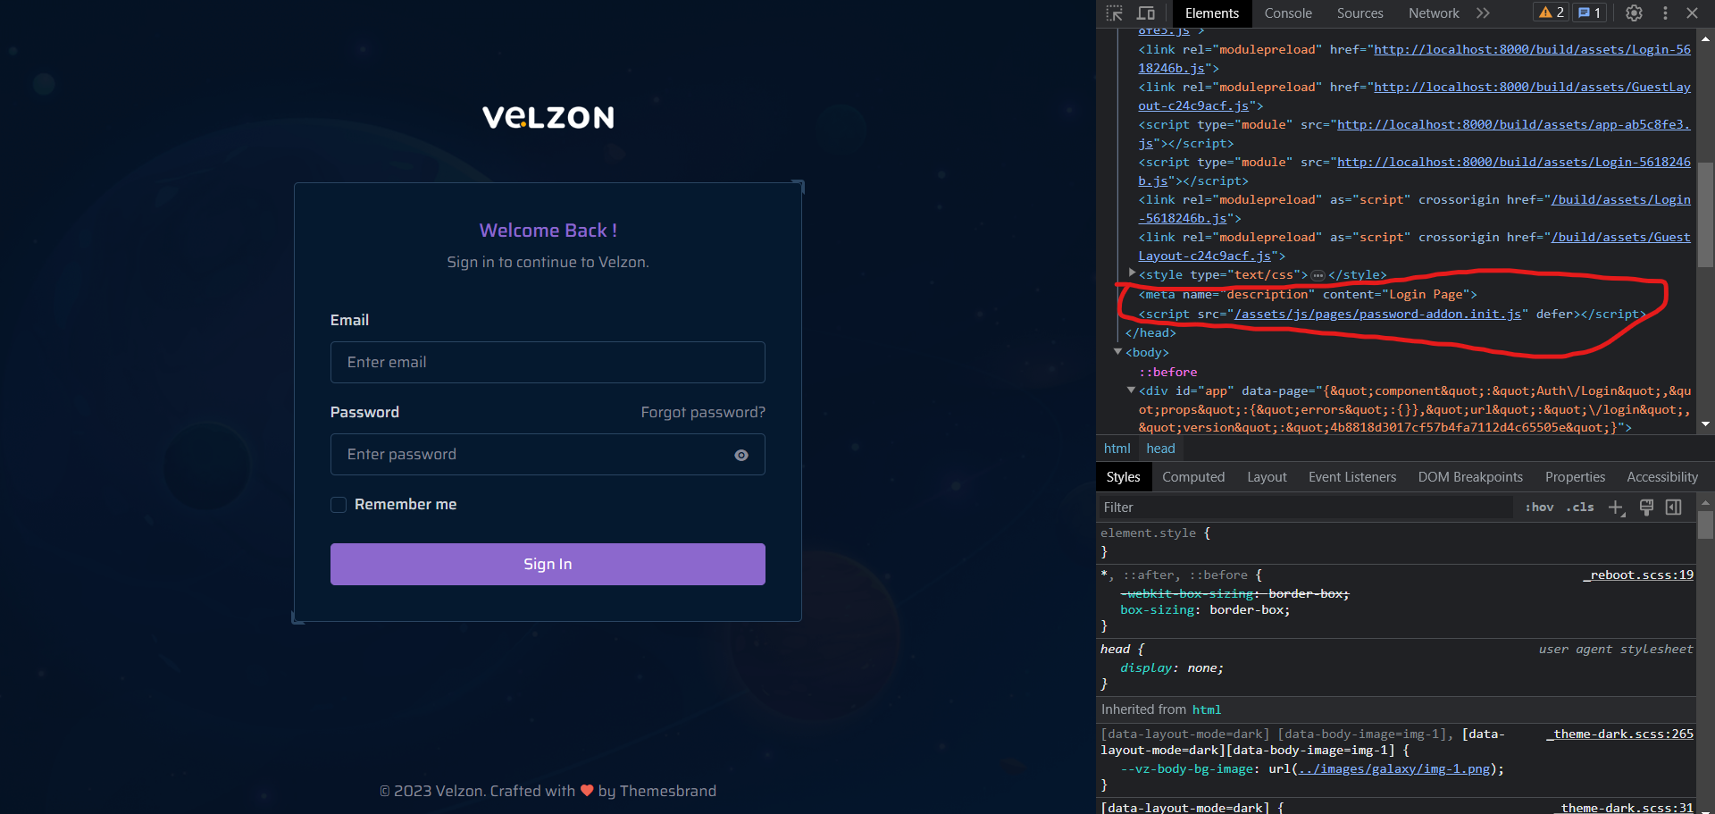Screen dimensions: 1715x814
Task: Focus the Enter email input field
Action: 548,362
